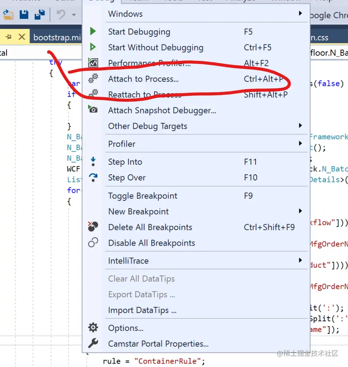Expand the IntelliTrace submenu arrow
This screenshot has width=348, height=367.
coord(300,260)
